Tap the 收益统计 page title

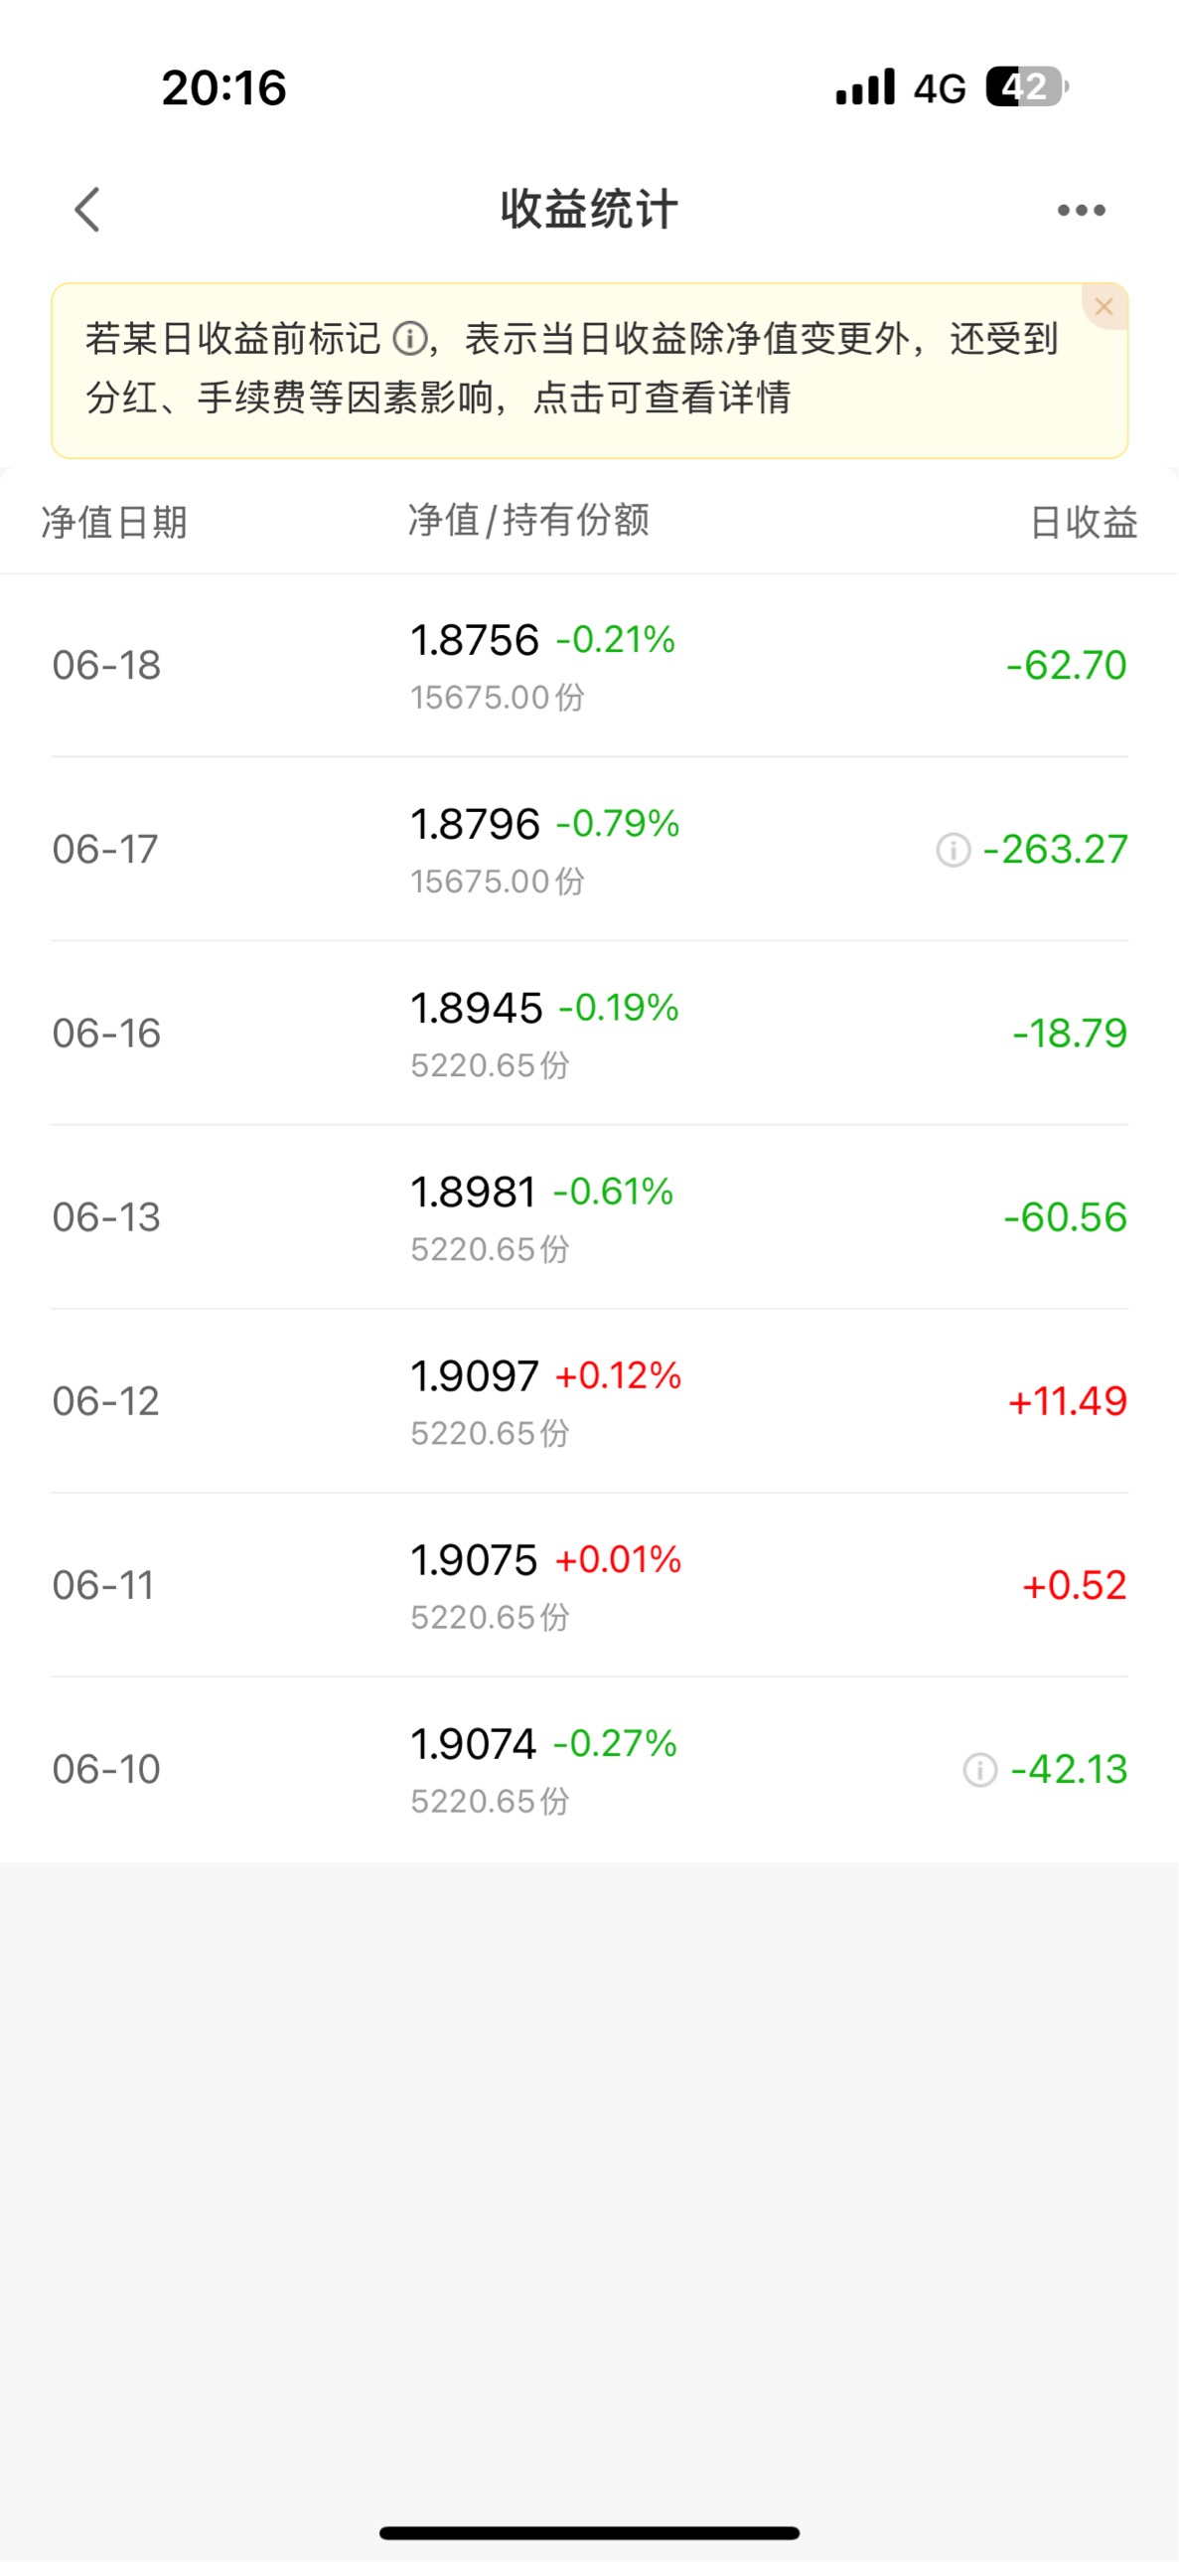(x=590, y=210)
